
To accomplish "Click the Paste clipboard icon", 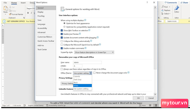I will click(x=6, y=8).
